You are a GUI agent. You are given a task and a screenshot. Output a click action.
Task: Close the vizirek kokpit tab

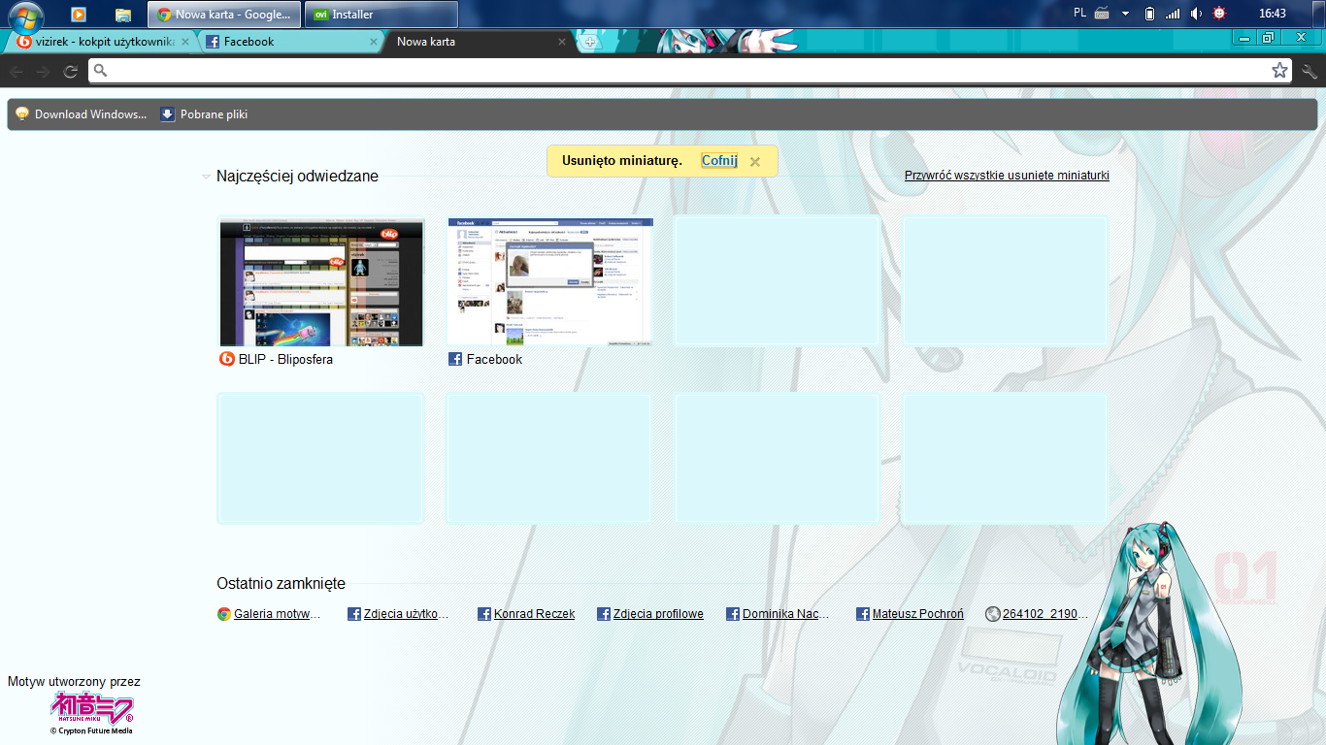tap(185, 42)
